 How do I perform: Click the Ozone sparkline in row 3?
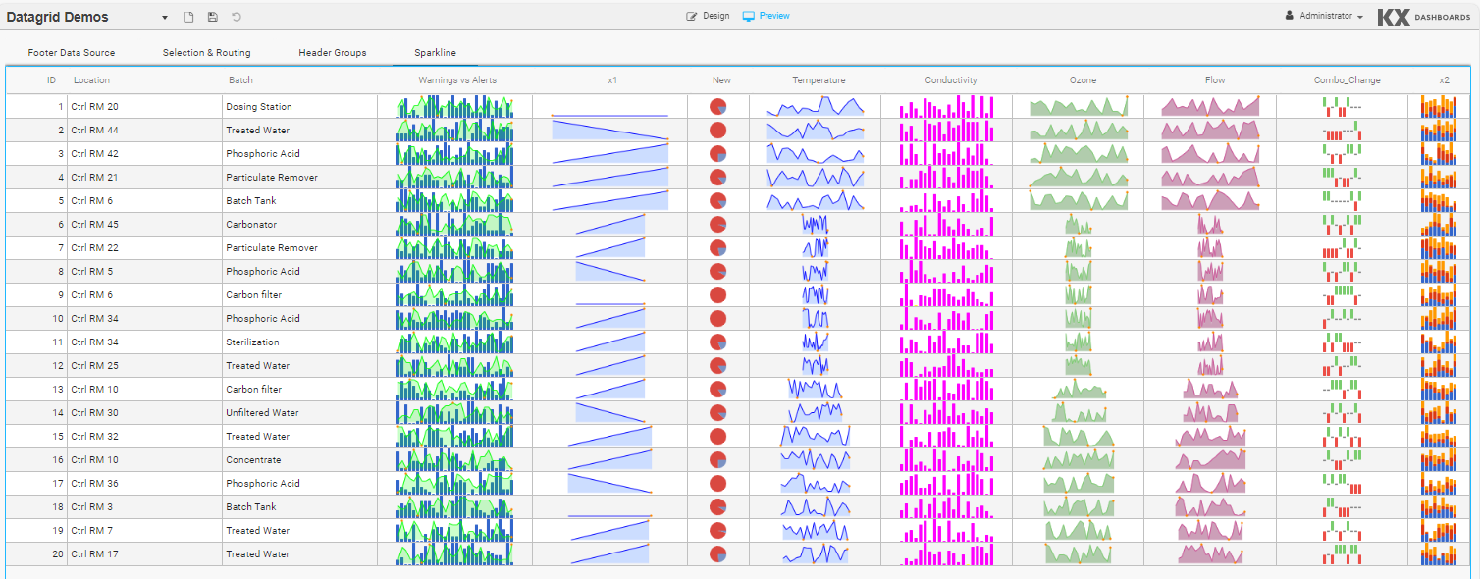pyautogui.click(x=1079, y=153)
